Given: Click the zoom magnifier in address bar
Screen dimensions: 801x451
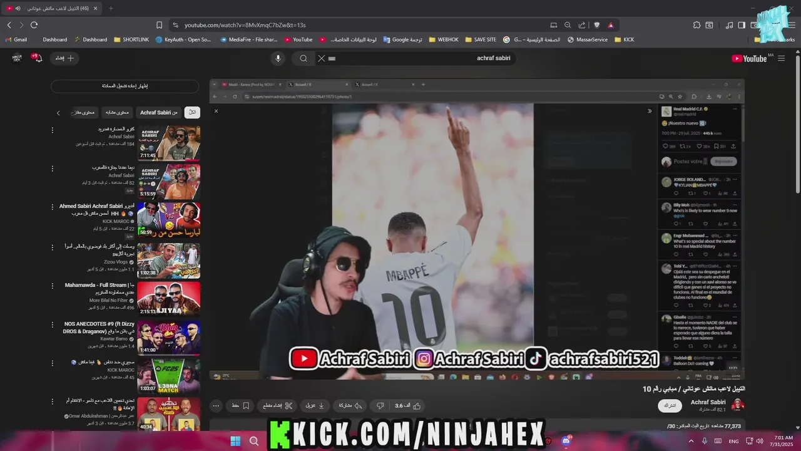Looking at the screenshot, I should point(568,25).
